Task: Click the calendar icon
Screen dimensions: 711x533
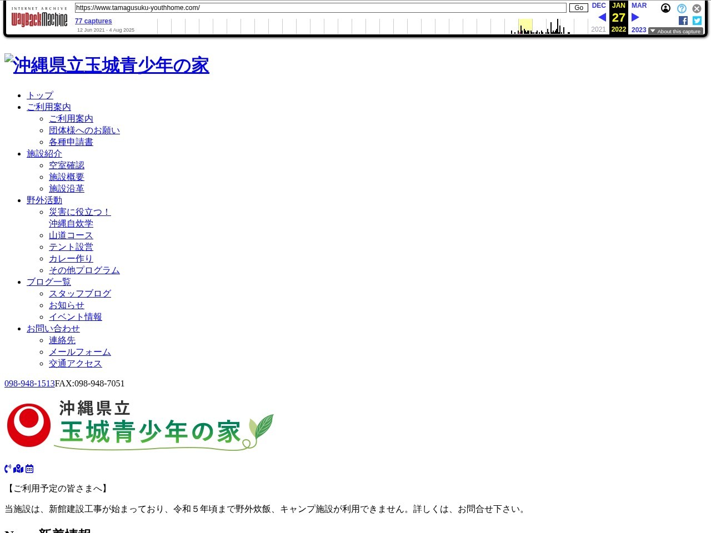Action: (29, 469)
